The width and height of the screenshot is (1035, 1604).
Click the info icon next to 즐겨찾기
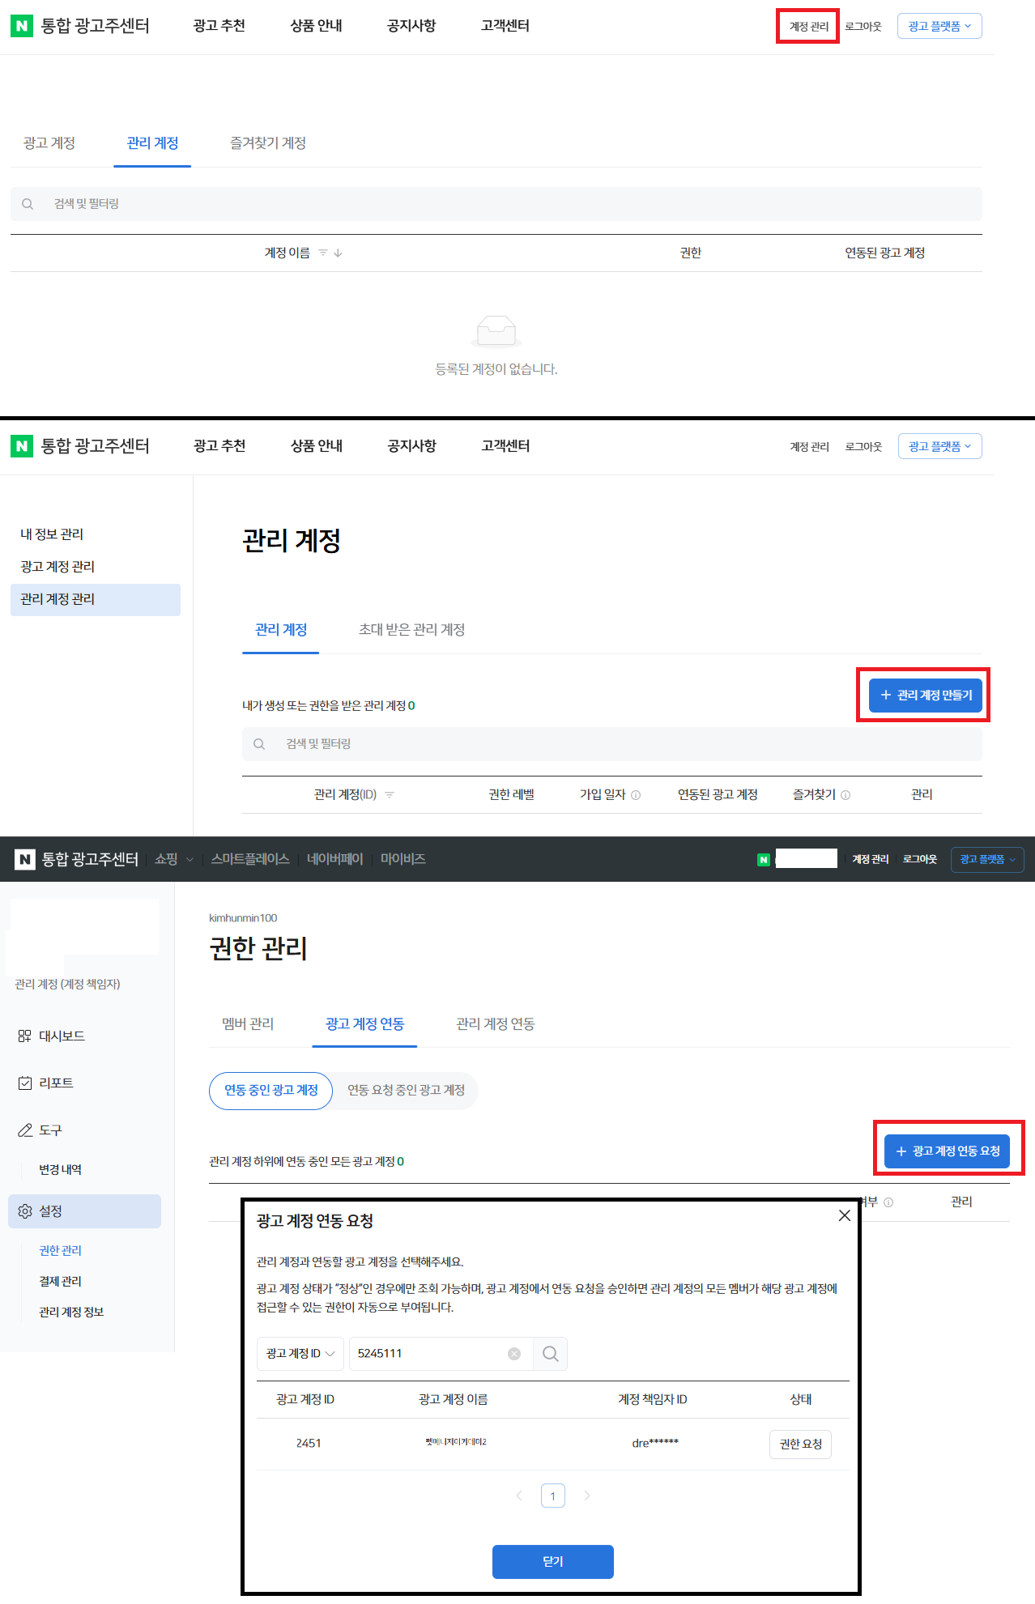tap(845, 795)
